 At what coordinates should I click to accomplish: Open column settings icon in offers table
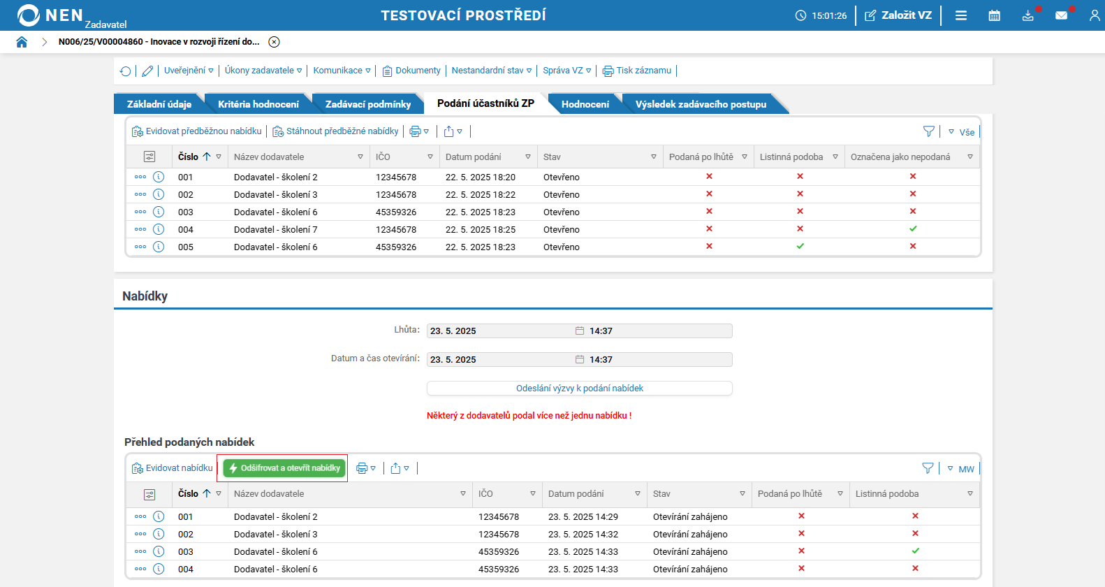coord(149,494)
